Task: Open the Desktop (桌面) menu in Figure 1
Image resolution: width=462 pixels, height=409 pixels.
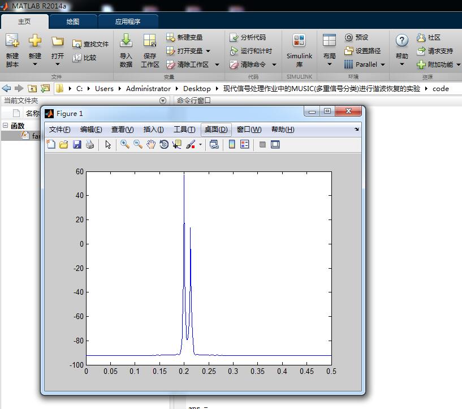Action: coord(216,130)
